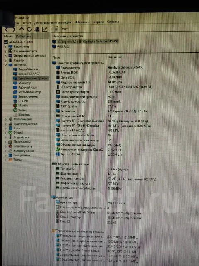Click the Сеть network icon

(10, 128)
